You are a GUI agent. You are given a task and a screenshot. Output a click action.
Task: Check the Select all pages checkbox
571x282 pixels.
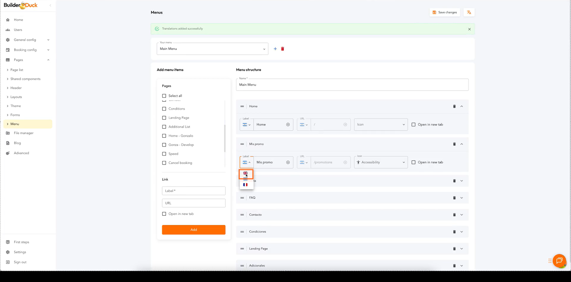pos(164,96)
